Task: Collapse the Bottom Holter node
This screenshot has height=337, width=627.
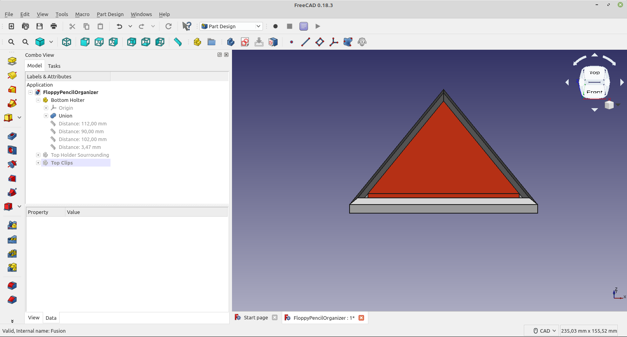Action: pyautogui.click(x=38, y=100)
